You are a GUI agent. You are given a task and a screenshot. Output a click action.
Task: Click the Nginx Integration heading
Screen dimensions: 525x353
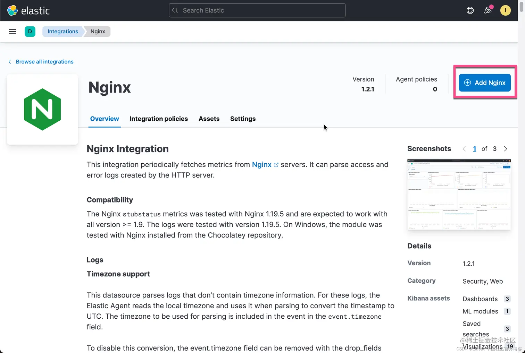(127, 149)
